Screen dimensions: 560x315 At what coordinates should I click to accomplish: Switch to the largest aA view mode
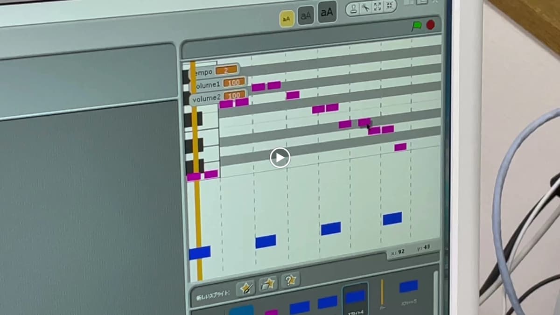point(327,13)
